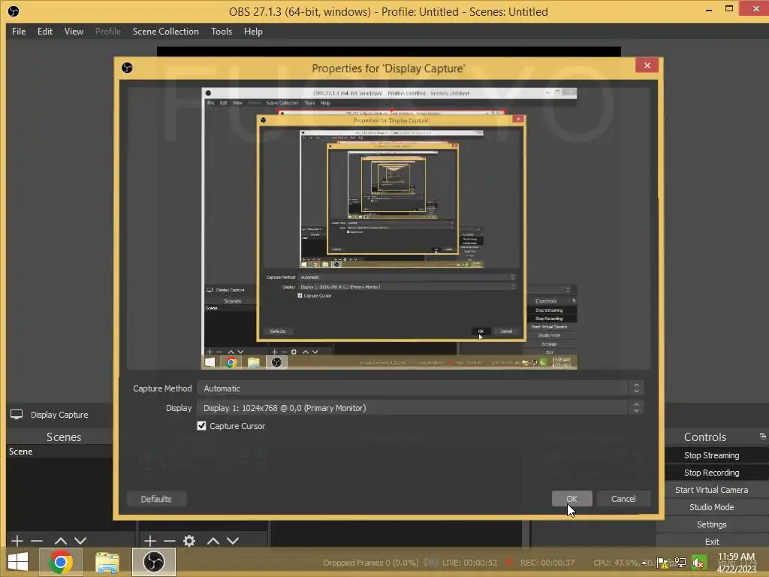The height and width of the screenshot is (577, 769).
Task: Click Cancel in the Properties dialog
Action: click(623, 499)
